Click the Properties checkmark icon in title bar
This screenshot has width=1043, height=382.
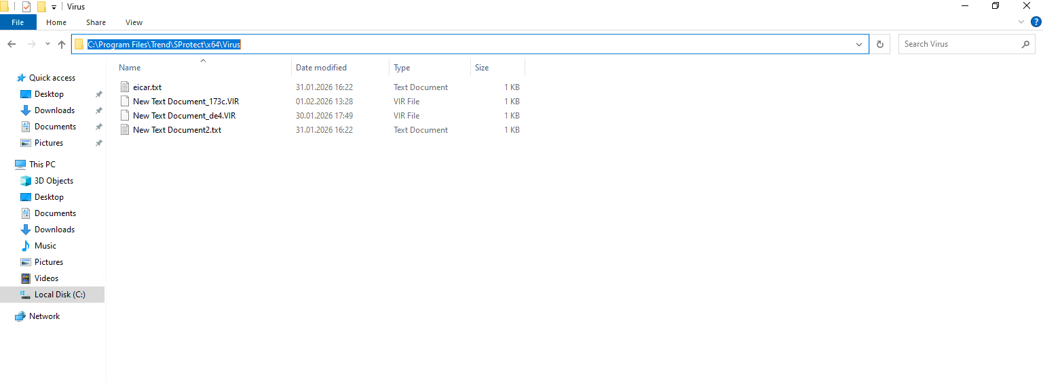click(26, 7)
